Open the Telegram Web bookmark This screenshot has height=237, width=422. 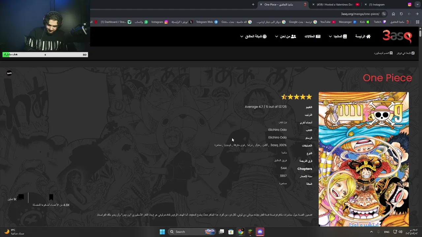coord(207,22)
